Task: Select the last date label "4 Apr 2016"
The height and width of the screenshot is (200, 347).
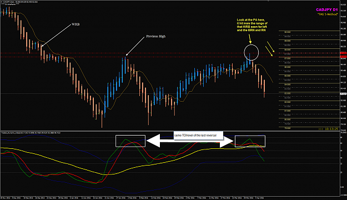Action: (x=259, y=198)
